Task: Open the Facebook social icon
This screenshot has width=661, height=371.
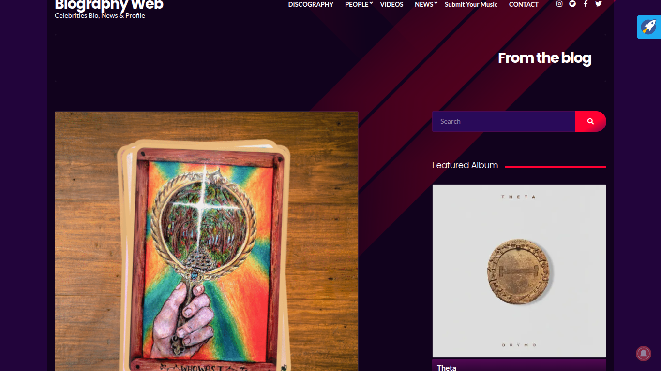Action: [x=586, y=4]
